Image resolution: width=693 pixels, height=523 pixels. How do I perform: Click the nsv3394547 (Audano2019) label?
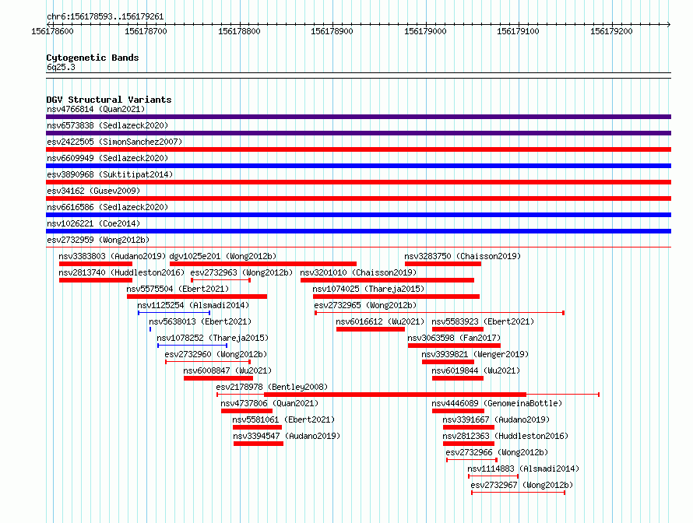[x=287, y=436]
